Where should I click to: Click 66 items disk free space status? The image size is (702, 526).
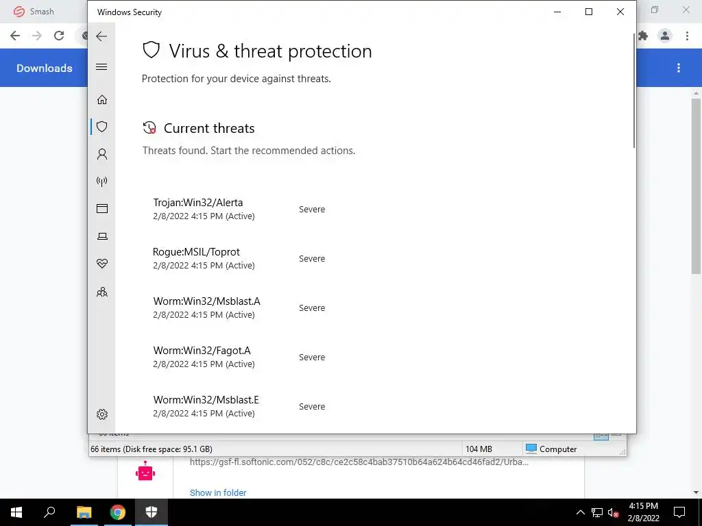tap(152, 449)
